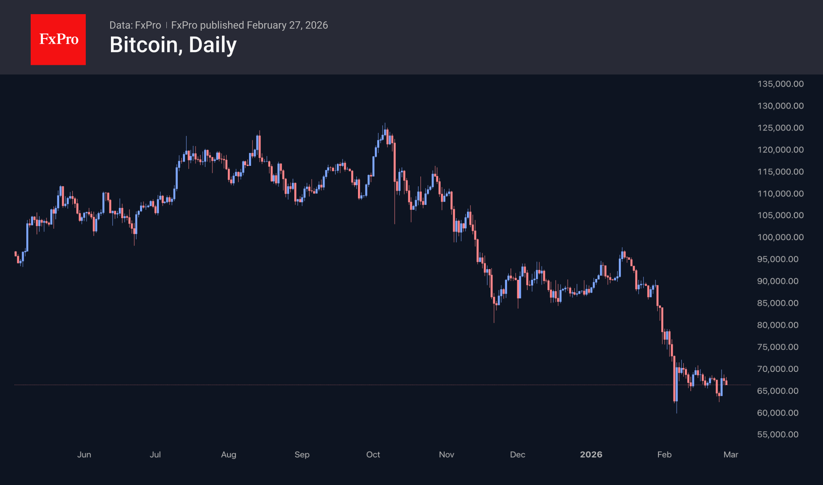Viewport: 823px width, 485px height.
Task: Select the Jun label on time axis
Action: point(84,454)
